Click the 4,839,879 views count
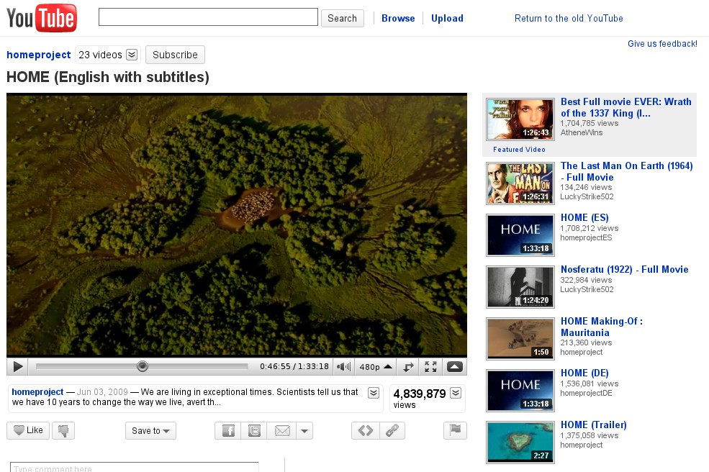Image resolution: width=709 pixels, height=472 pixels. (x=420, y=394)
